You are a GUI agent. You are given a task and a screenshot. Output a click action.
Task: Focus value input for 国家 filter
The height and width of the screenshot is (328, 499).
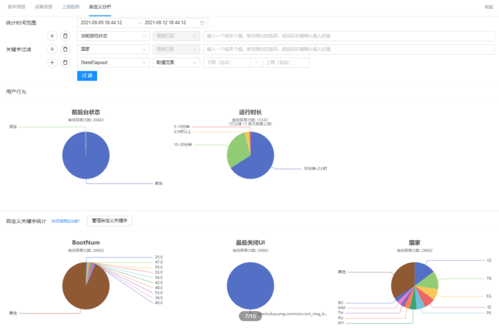click(x=349, y=49)
